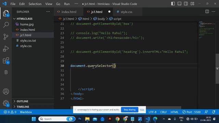Open the Blackbox extension panel icon
The height and width of the screenshot is (123, 219).
pos(6,72)
